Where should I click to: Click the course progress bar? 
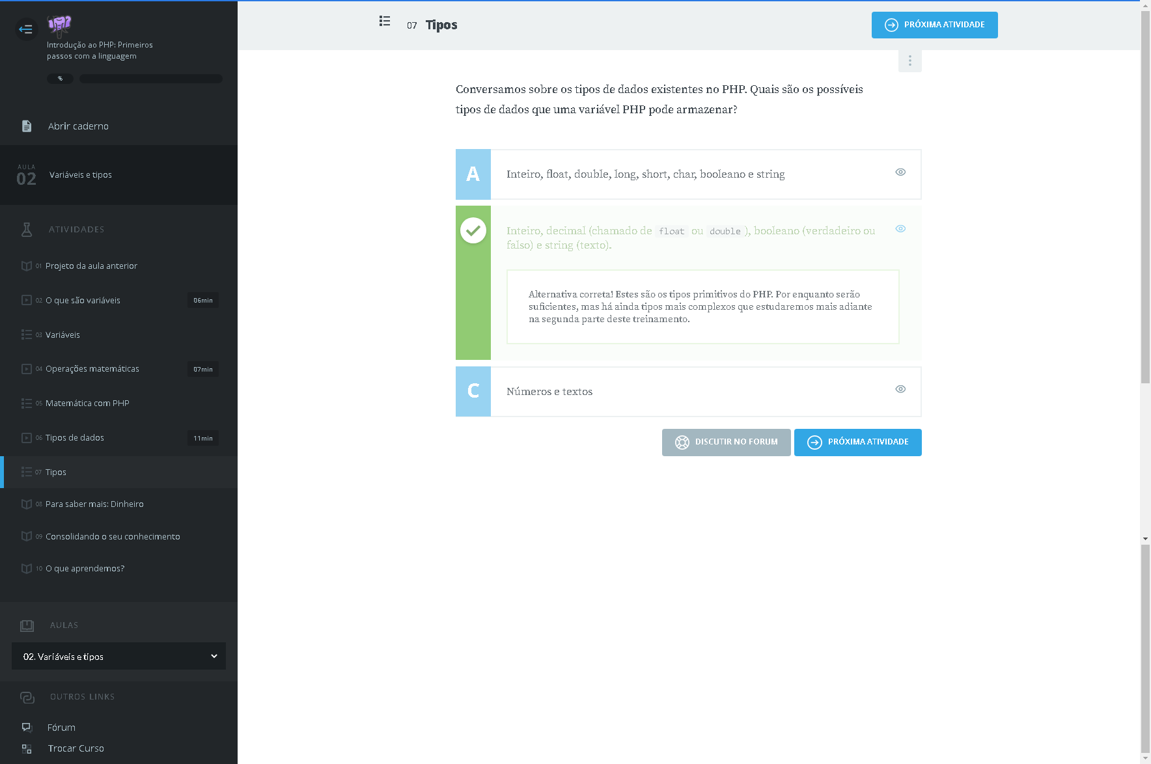pyautogui.click(x=150, y=79)
